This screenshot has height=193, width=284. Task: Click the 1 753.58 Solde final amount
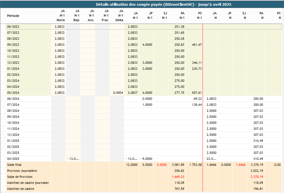click(x=196, y=165)
